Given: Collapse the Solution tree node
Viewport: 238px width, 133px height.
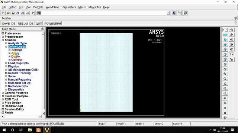Looking at the screenshot, I should coord(3,40).
